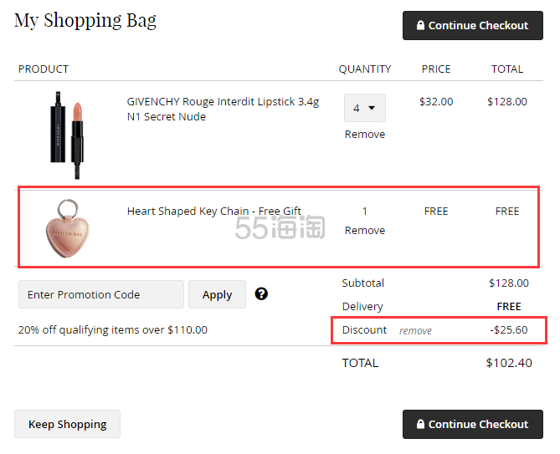Click the lock icon on top Continue Checkout
The width and height of the screenshot is (560, 454).
(420, 25)
